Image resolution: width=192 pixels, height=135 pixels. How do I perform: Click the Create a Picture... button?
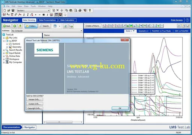click(93, 26)
